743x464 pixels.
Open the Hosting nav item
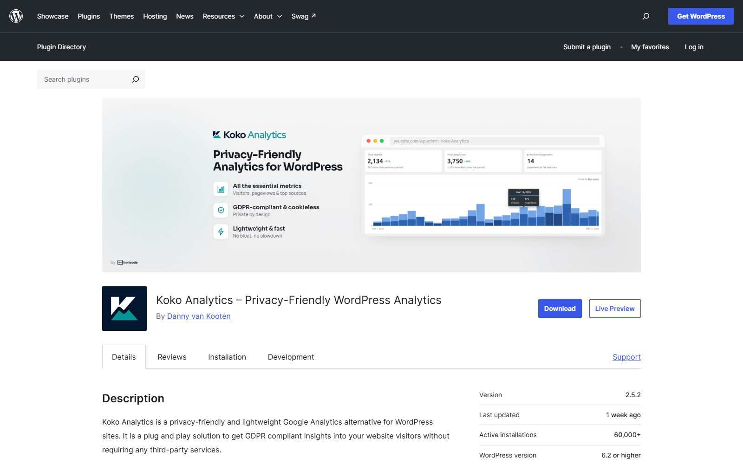tap(155, 16)
